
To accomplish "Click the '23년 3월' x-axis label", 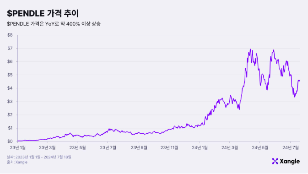I will click(x=47, y=147).
